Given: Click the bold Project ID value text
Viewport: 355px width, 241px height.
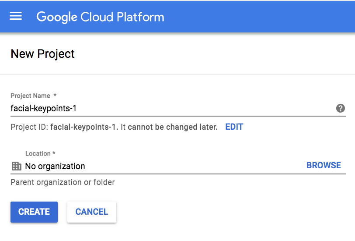Looking at the screenshot, I should click(84, 127).
